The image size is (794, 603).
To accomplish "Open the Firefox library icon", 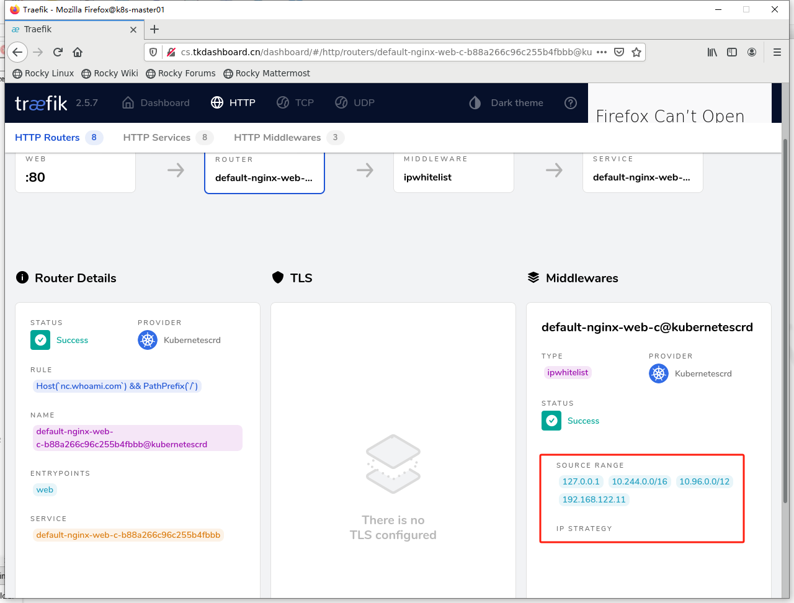I will point(712,52).
